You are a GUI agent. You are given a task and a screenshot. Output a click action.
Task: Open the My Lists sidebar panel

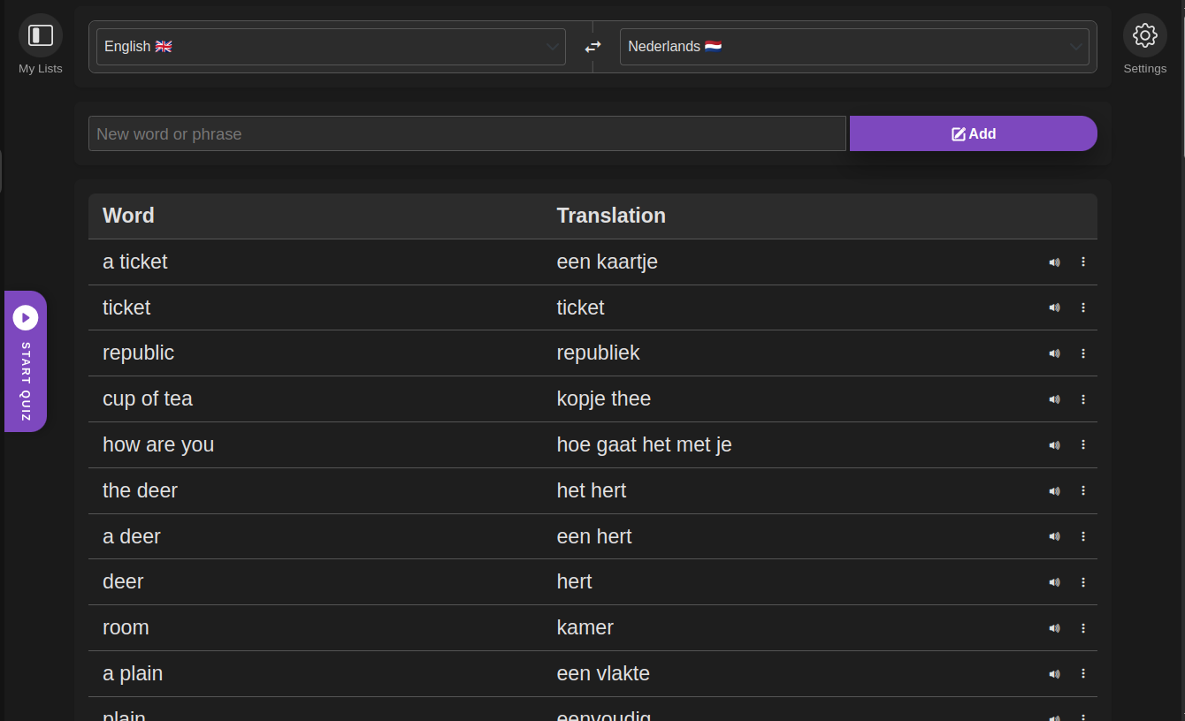click(x=41, y=35)
